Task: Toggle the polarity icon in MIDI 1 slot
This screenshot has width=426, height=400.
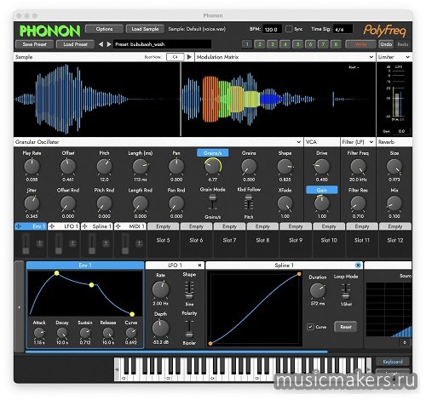Action: coord(139,243)
